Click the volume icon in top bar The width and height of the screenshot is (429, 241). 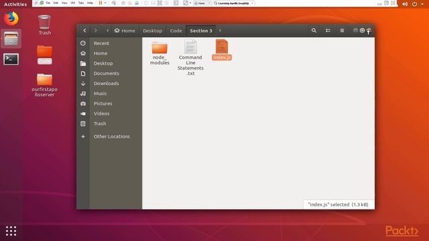click(405, 4)
